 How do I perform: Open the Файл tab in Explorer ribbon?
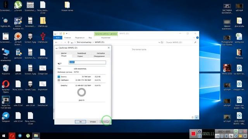click(x=58, y=38)
